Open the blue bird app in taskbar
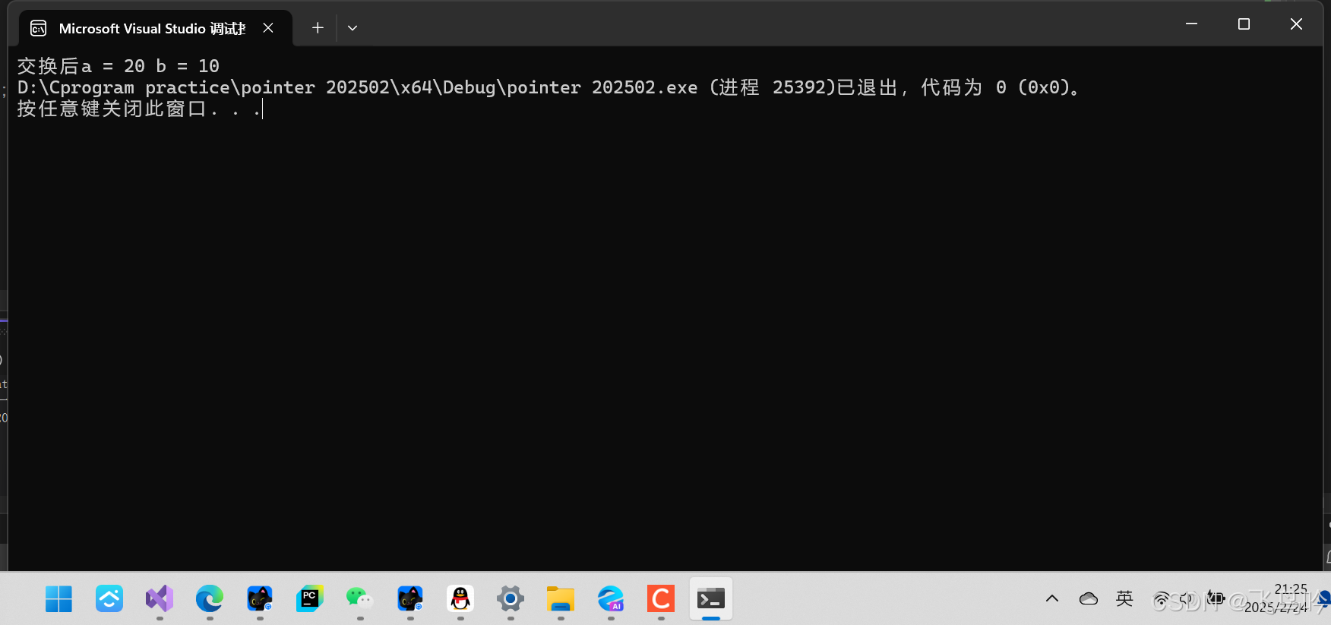The width and height of the screenshot is (1331, 625). [x=109, y=599]
